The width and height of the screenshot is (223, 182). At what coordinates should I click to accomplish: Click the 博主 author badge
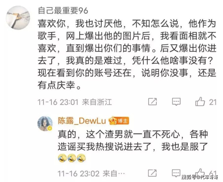123,121
